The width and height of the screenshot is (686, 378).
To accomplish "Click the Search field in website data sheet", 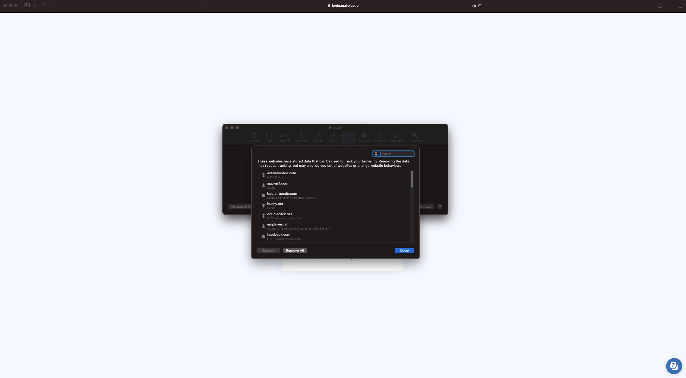I will pyautogui.click(x=393, y=154).
